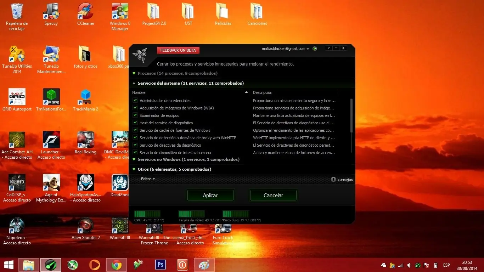Sort by the Descripción column header
The width and height of the screenshot is (484, 272).
click(x=263, y=92)
